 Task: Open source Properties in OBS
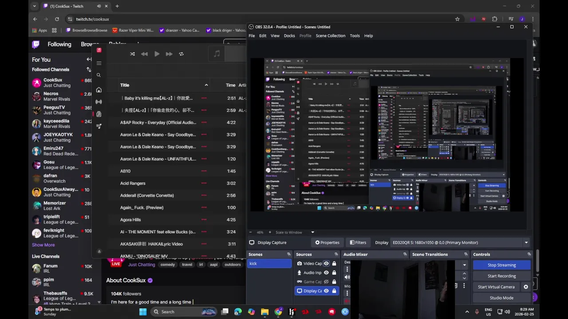tap(327, 242)
